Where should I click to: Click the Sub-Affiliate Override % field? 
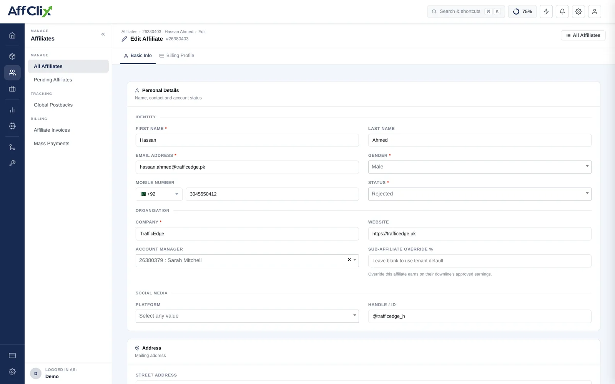coord(480,261)
